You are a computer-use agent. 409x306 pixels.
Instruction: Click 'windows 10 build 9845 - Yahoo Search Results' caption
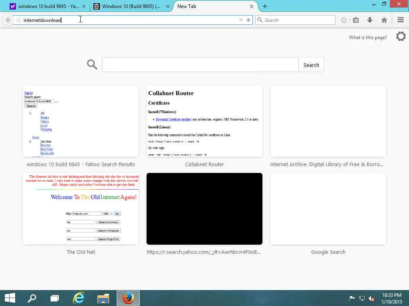tap(81, 164)
